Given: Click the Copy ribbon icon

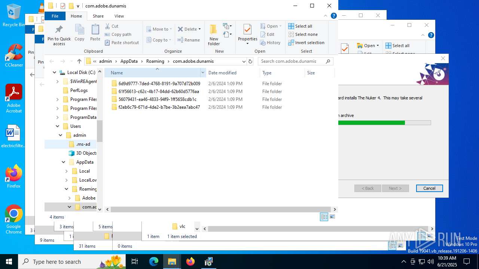Looking at the screenshot, I should pos(79,33).
